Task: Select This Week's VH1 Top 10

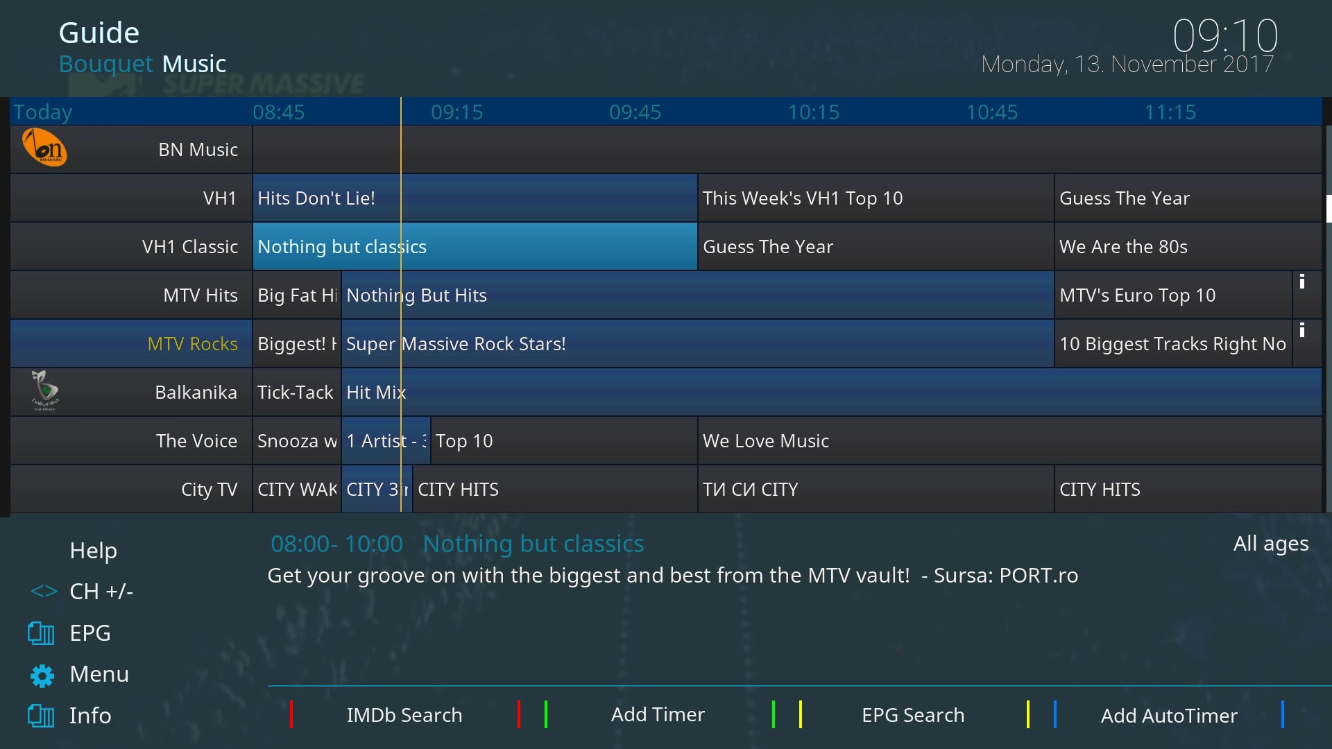Action: 876,198
